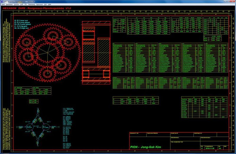Open the STL menu
236x154 pixels.
[26, 5]
